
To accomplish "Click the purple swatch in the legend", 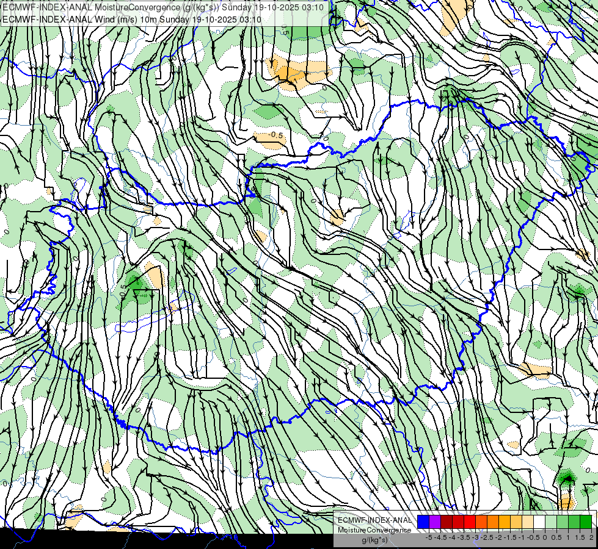I will (x=435, y=522).
